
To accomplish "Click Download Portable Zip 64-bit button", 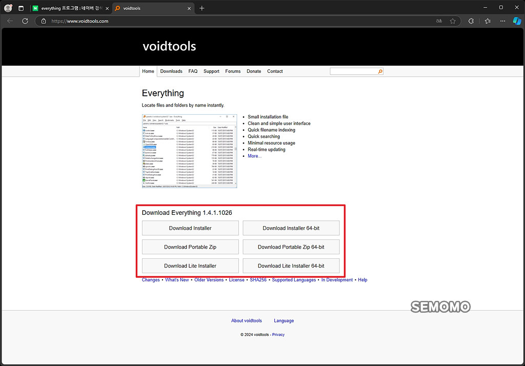I will (x=291, y=247).
